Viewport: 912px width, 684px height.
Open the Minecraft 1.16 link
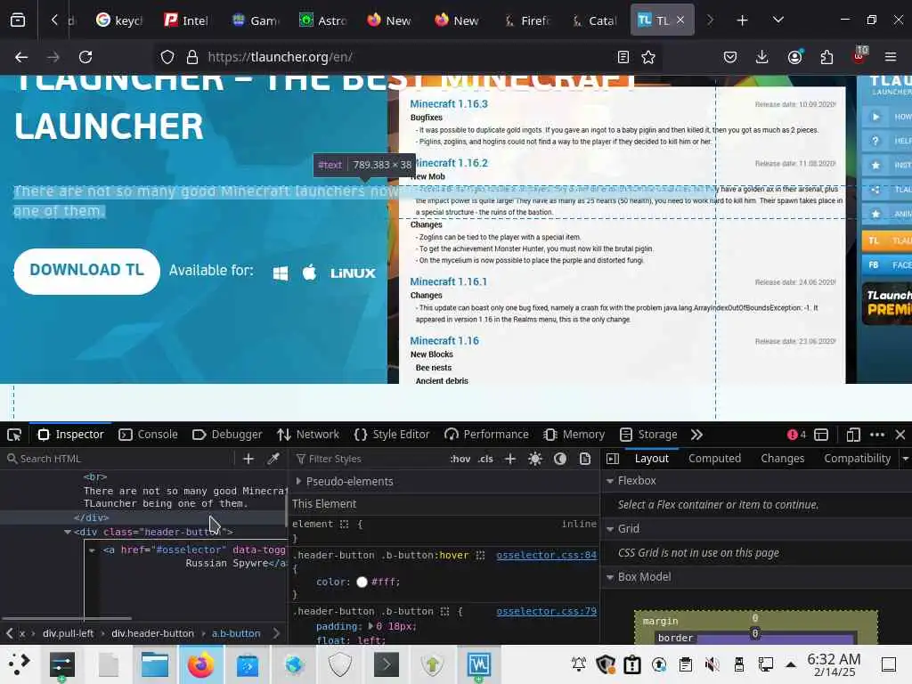(444, 341)
